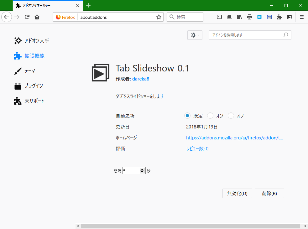Click the Firefox identity icon in address bar
308x229 pixels.
pyautogui.click(x=65, y=17)
